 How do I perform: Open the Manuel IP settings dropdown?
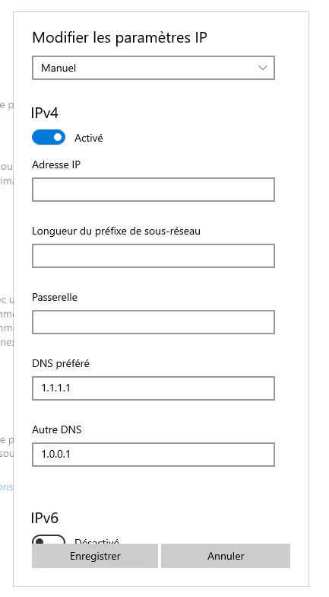click(x=153, y=68)
